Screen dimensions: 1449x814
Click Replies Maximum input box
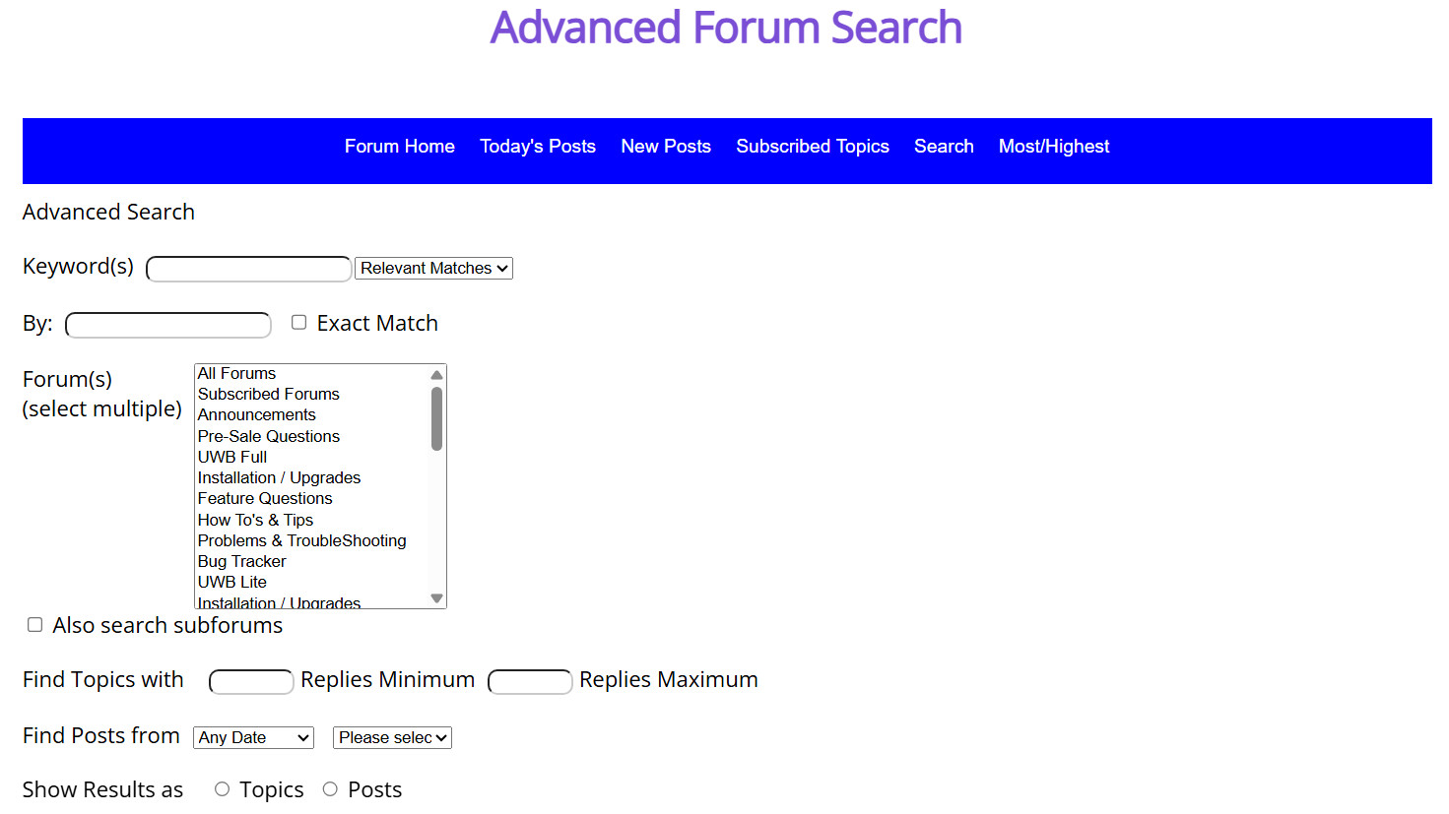click(x=530, y=681)
